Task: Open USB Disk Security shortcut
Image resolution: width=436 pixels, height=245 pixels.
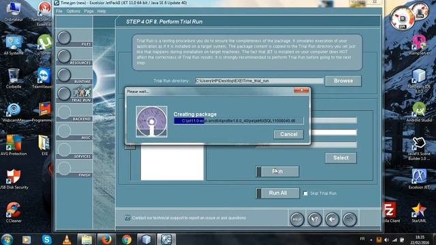Action: [14, 179]
